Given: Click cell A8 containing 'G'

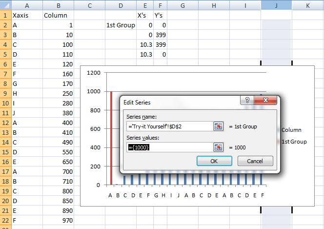Looking at the screenshot, I should click(x=27, y=83).
